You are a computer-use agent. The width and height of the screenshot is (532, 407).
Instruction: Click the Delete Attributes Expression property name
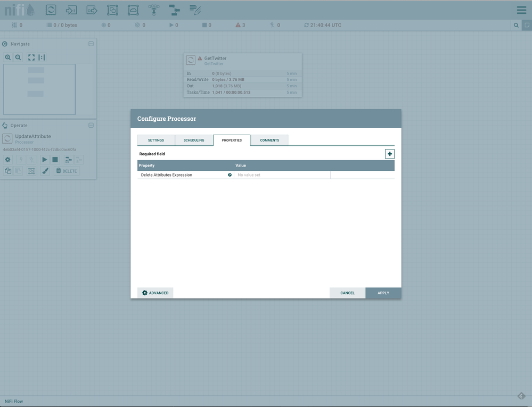[x=167, y=175]
